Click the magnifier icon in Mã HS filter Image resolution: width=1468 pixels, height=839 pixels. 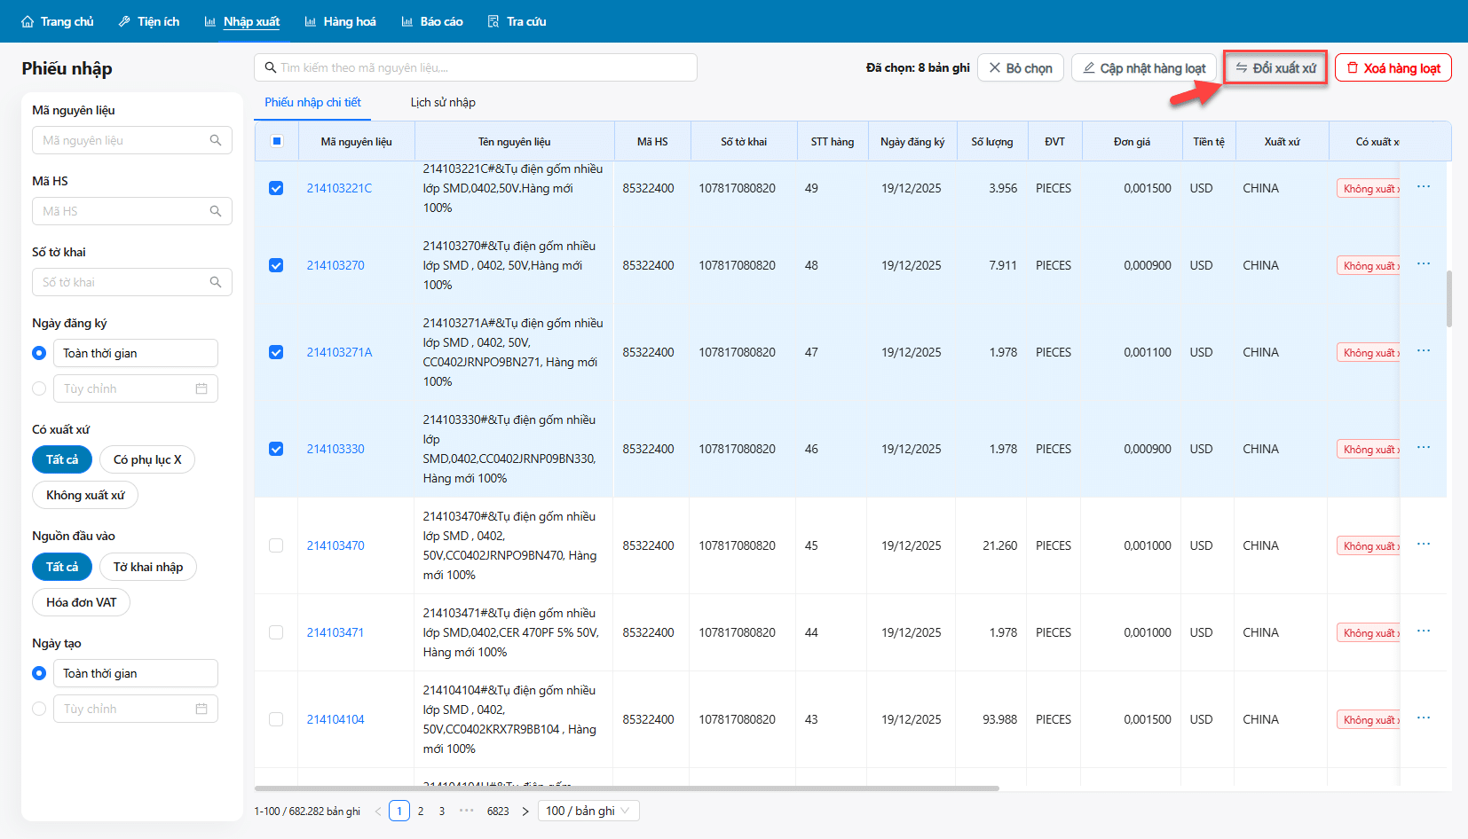215,211
